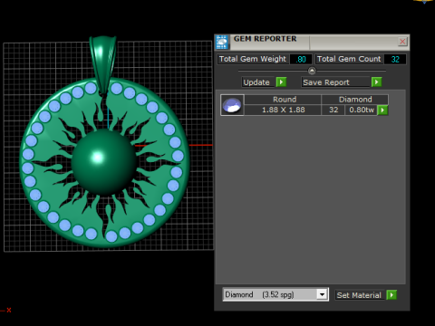The width and height of the screenshot is (435, 326).
Task: Click the Save Report button
Action: point(336,82)
